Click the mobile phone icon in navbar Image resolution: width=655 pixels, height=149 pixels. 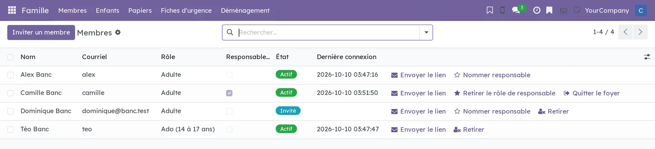click(502, 10)
